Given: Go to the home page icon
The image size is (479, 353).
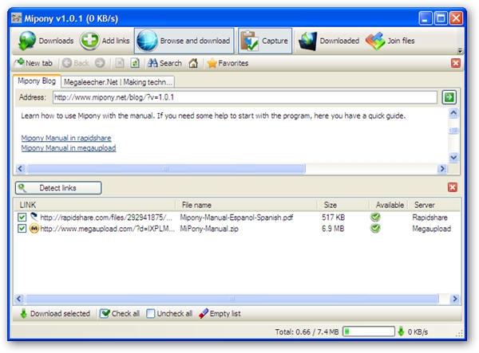Looking at the screenshot, I should 193,63.
